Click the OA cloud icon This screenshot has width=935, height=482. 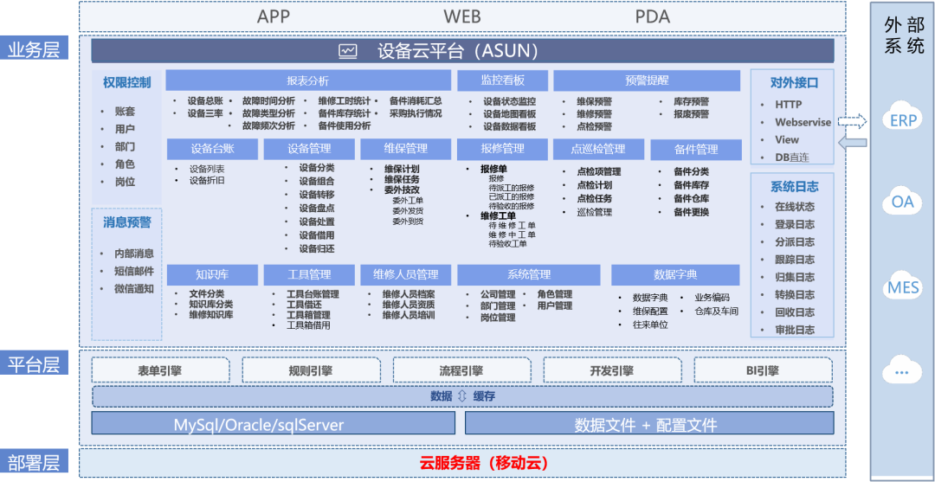[903, 202]
